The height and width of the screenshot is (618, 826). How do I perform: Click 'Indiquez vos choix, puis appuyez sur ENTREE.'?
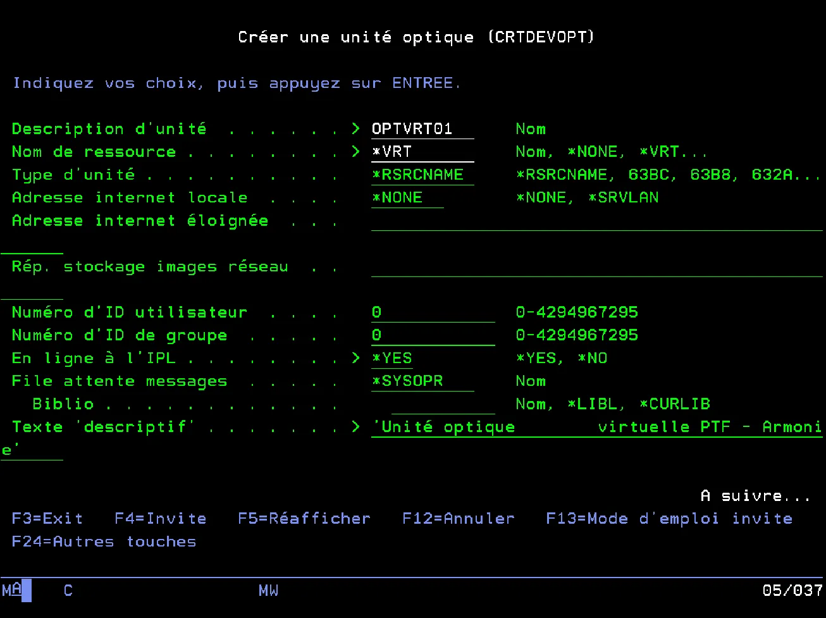coord(237,83)
